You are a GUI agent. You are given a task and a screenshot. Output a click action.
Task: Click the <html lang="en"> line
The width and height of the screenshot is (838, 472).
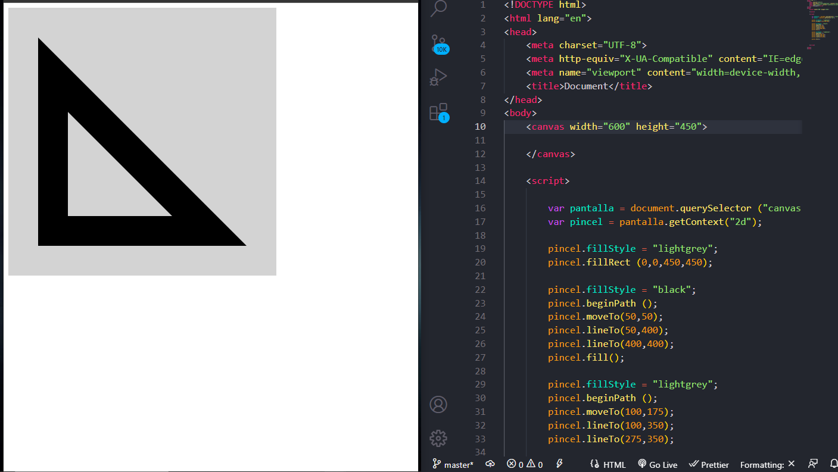pyautogui.click(x=547, y=18)
